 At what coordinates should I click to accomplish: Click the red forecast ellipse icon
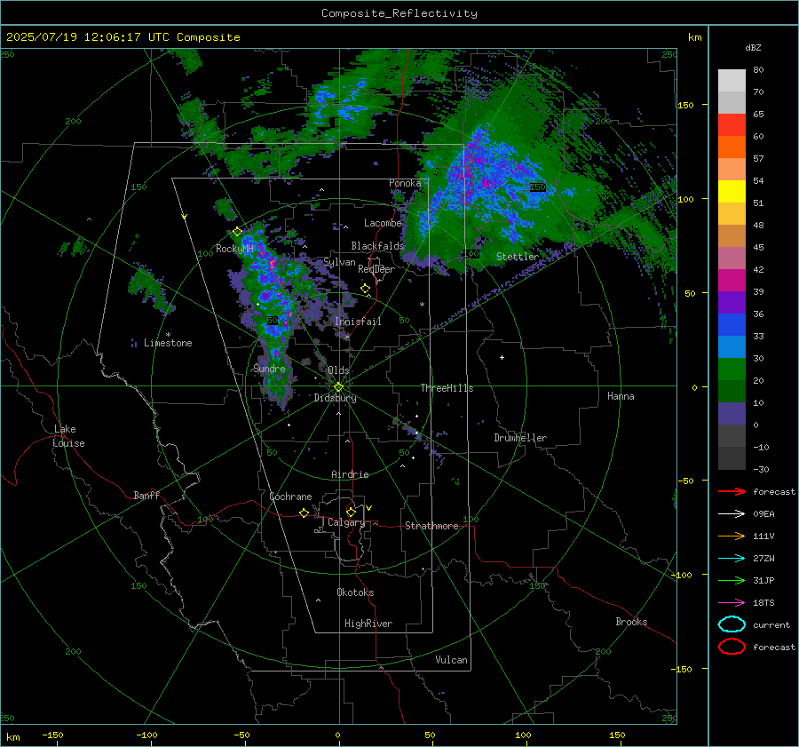732,647
